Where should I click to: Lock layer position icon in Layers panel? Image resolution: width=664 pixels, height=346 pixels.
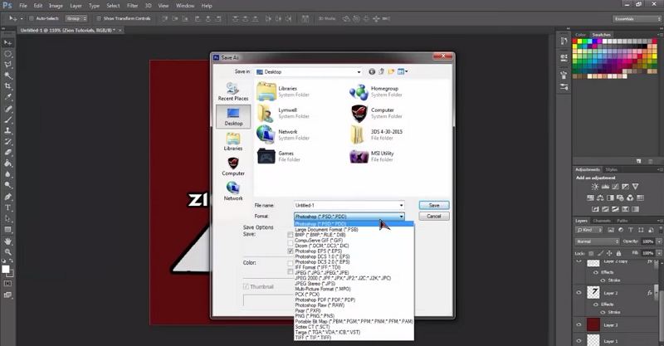tap(609, 253)
